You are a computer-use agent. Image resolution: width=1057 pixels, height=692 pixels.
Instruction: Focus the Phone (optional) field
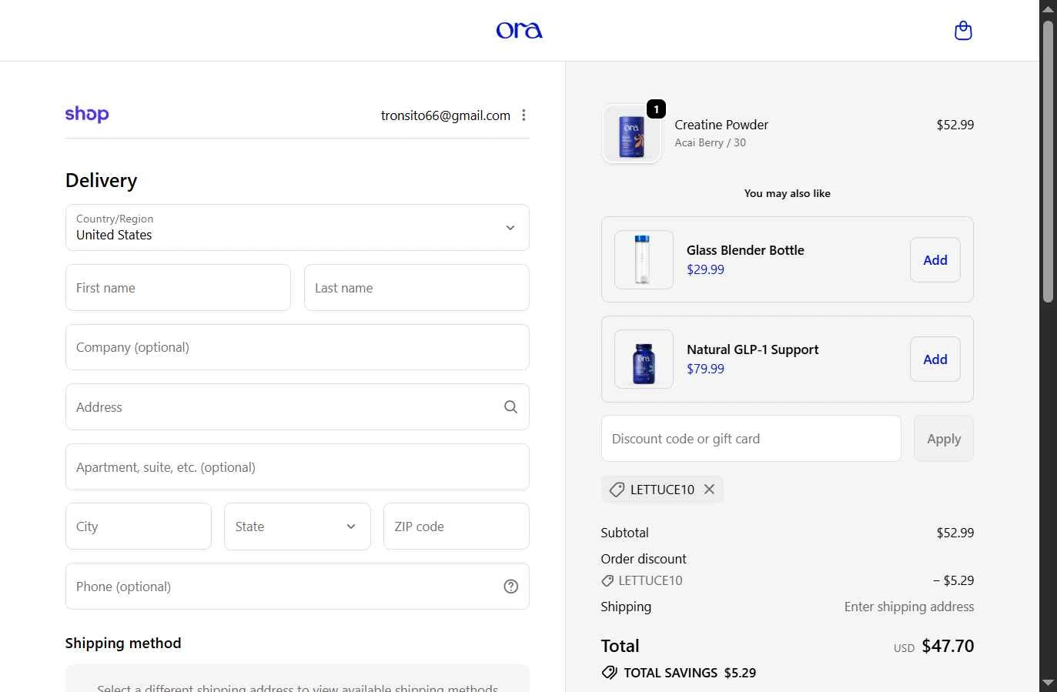[x=297, y=587]
